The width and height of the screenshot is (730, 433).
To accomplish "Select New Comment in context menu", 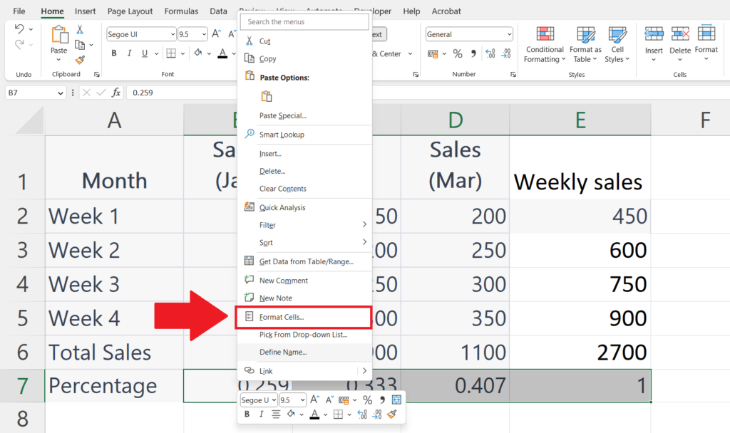I will pyautogui.click(x=304, y=281).
